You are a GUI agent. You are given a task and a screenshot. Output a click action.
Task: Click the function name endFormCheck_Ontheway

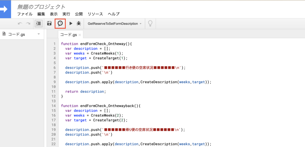pos(103,44)
